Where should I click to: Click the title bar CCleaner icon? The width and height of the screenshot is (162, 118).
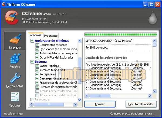4,4
